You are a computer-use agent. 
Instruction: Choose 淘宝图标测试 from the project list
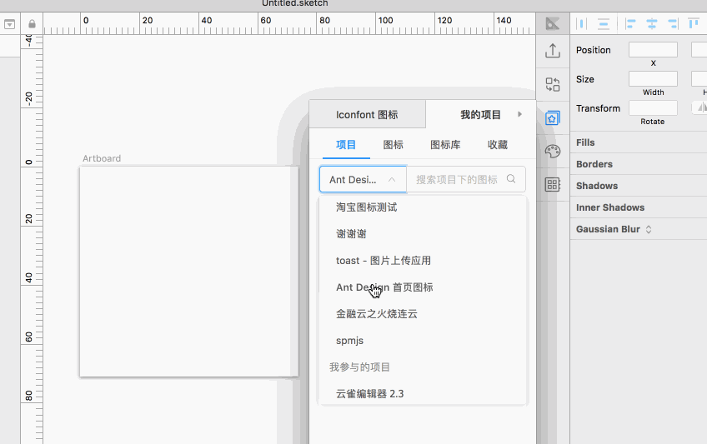click(423, 207)
